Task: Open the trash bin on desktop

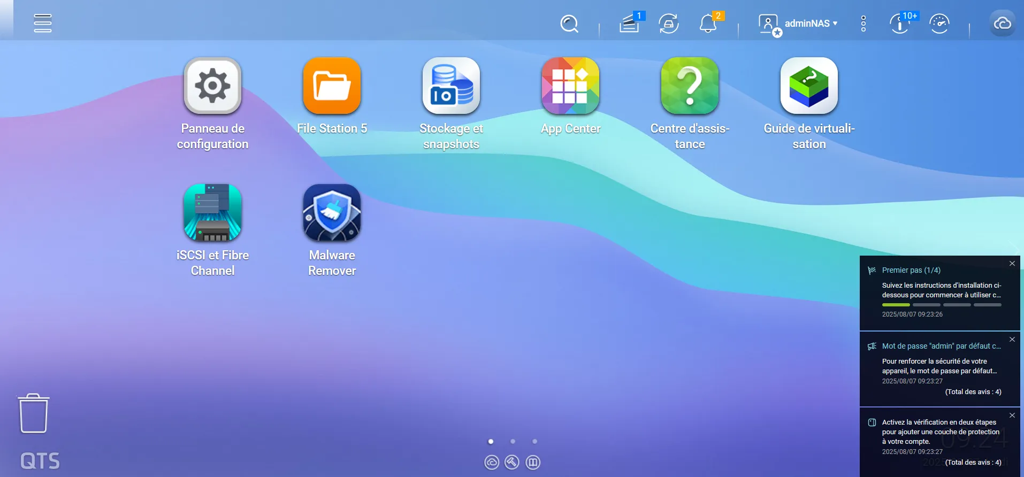Action: point(34,413)
